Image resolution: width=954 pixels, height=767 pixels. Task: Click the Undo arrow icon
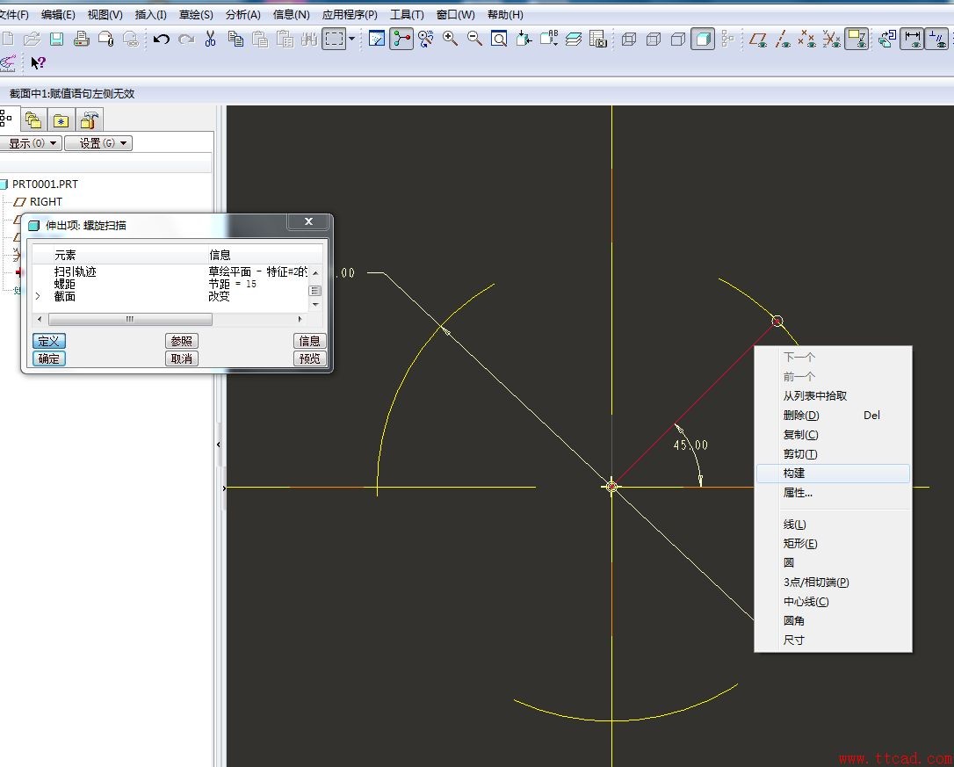(161, 39)
